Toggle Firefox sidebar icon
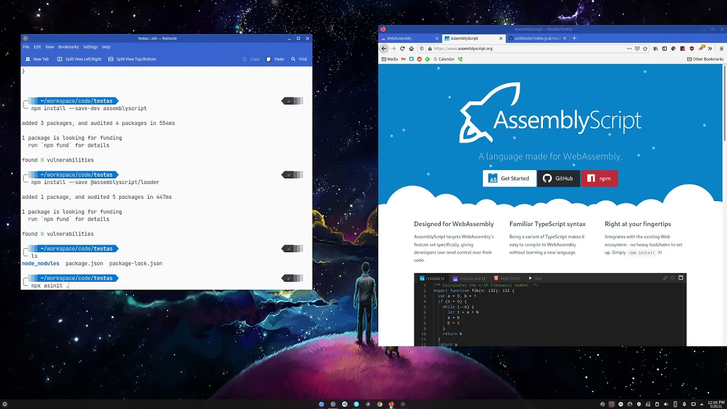 tap(664, 48)
